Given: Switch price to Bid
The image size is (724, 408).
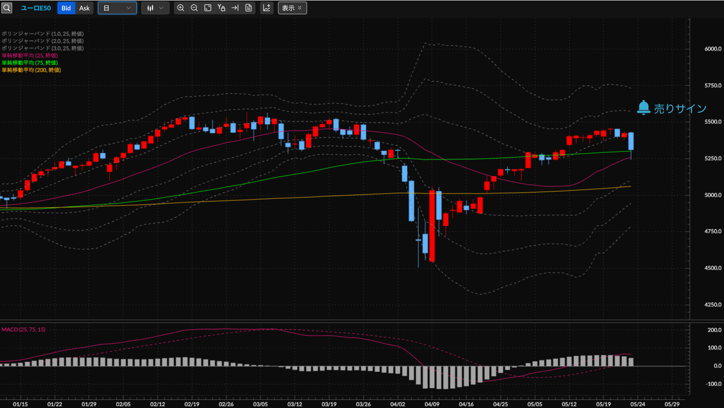Looking at the screenshot, I should coord(66,8).
